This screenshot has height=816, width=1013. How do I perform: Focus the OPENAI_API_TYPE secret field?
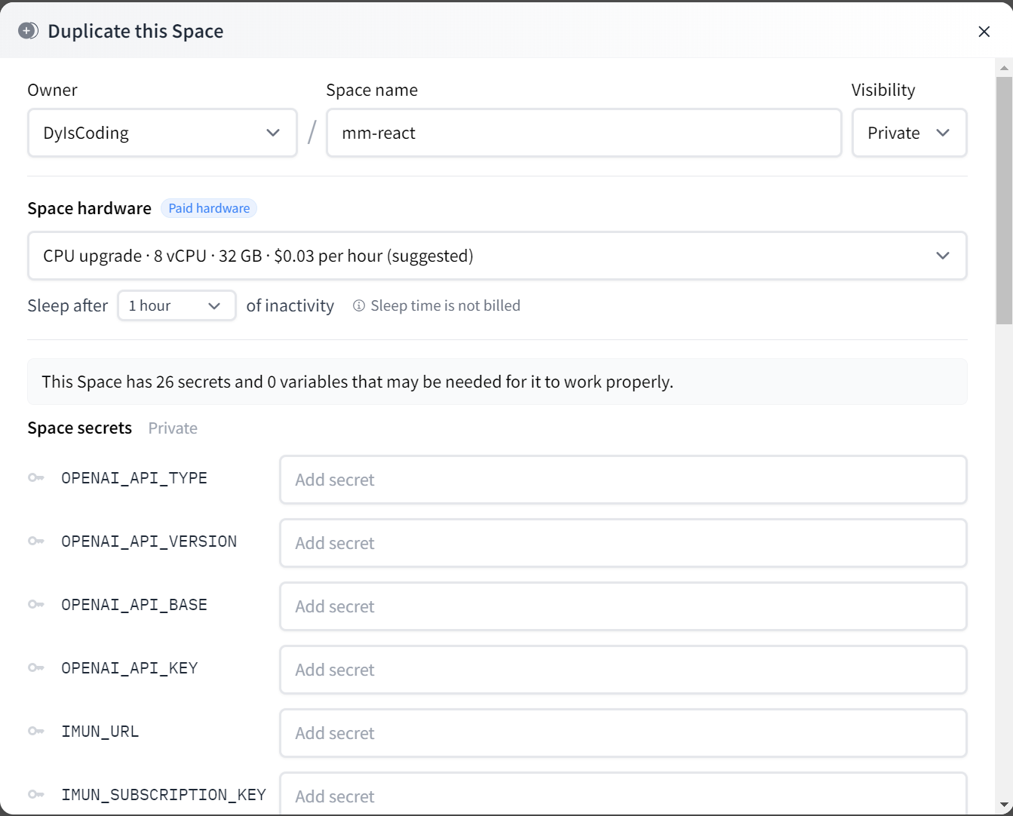click(623, 480)
